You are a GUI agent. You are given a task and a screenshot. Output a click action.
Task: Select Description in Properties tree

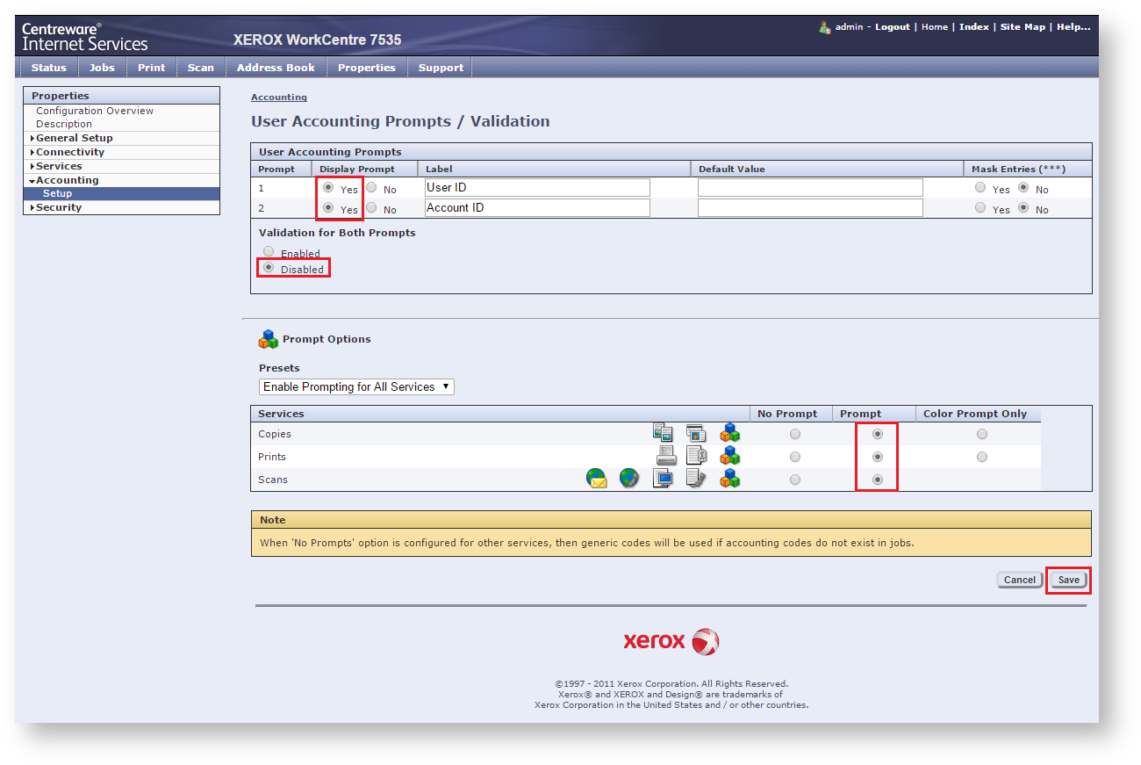point(64,124)
